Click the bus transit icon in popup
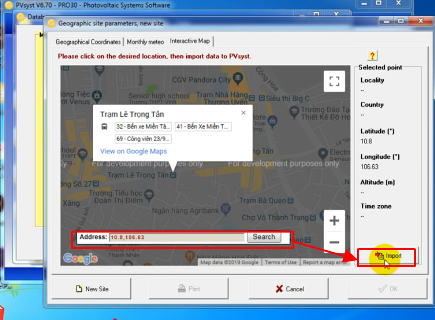The image size is (435, 320). click(104, 127)
